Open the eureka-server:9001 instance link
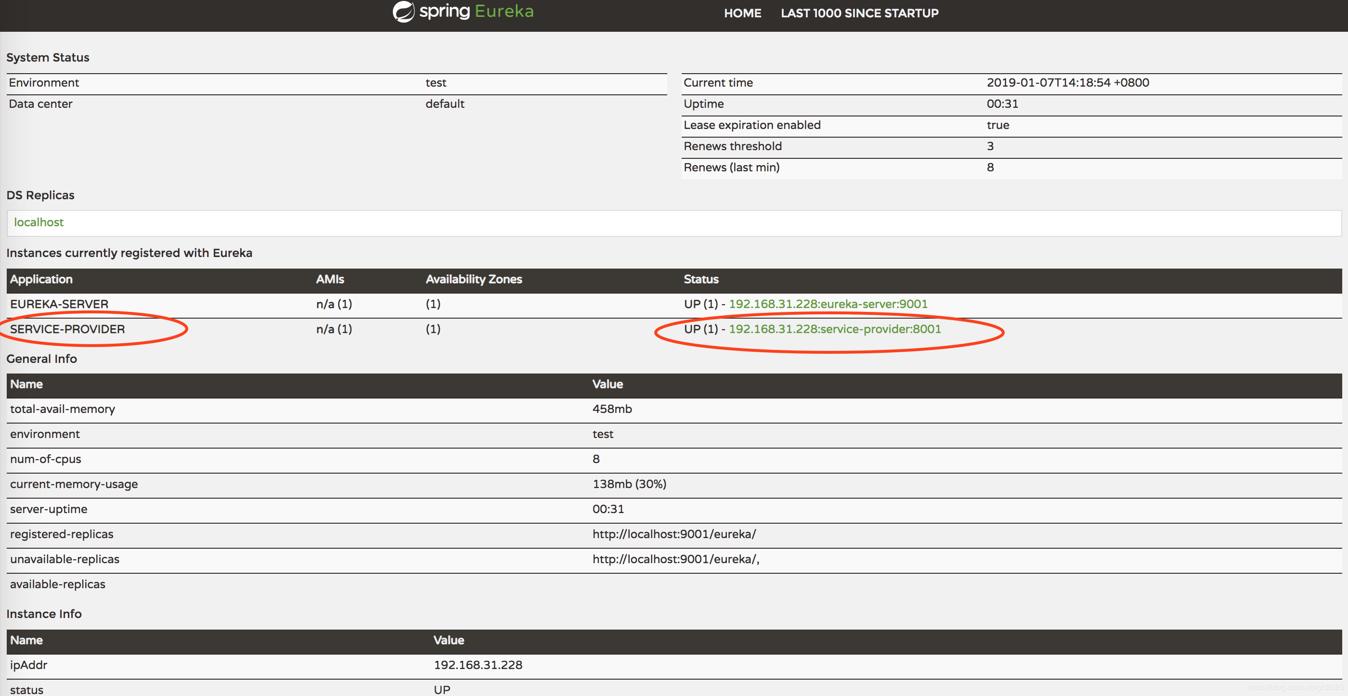 coord(828,304)
